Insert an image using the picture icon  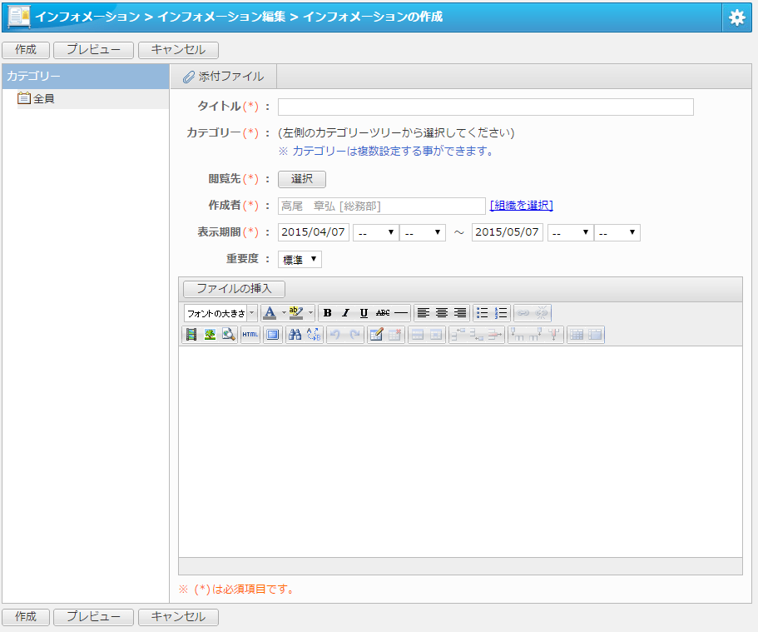tap(210, 335)
